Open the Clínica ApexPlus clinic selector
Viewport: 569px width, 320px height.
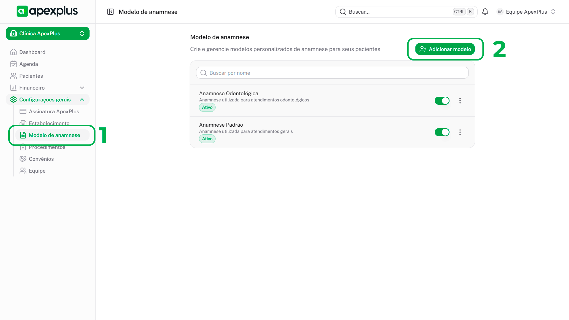point(48,34)
